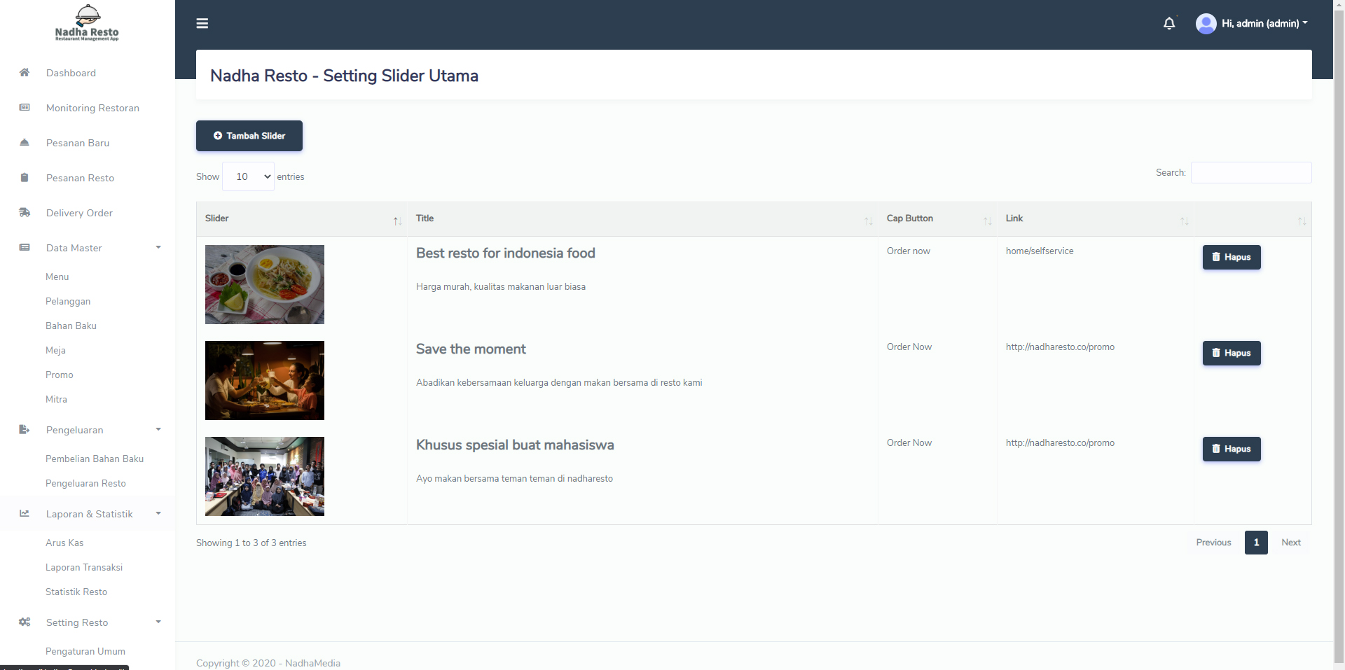Click the Dashboard home icon
This screenshot has width=1345, height=670.
coord(25,73)
